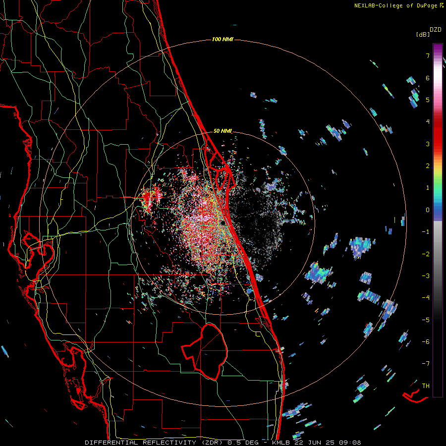
Task: Select the -6 value on the dB scale
Action: pyautogui.click(x=426, y=342)
